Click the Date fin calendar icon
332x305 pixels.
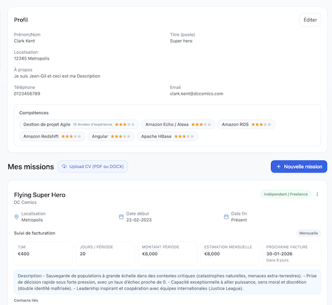point(226,217)
